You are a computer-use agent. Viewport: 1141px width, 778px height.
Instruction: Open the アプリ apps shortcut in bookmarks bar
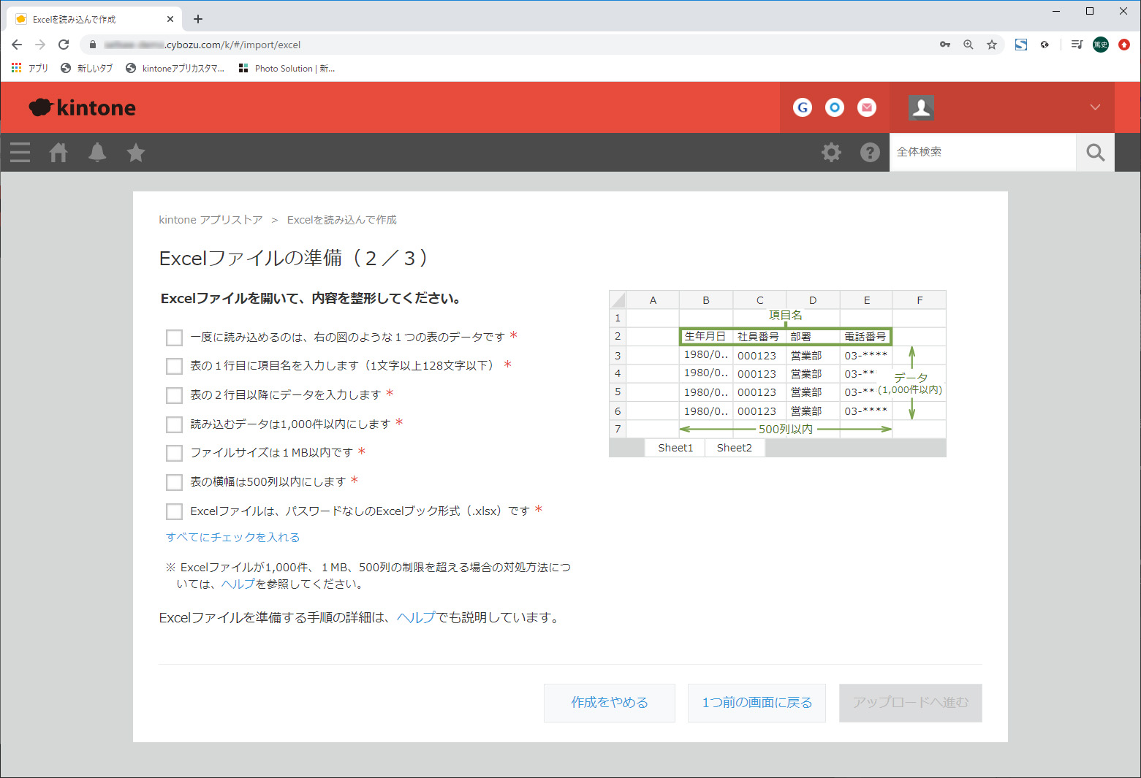(x=29, y=68)
